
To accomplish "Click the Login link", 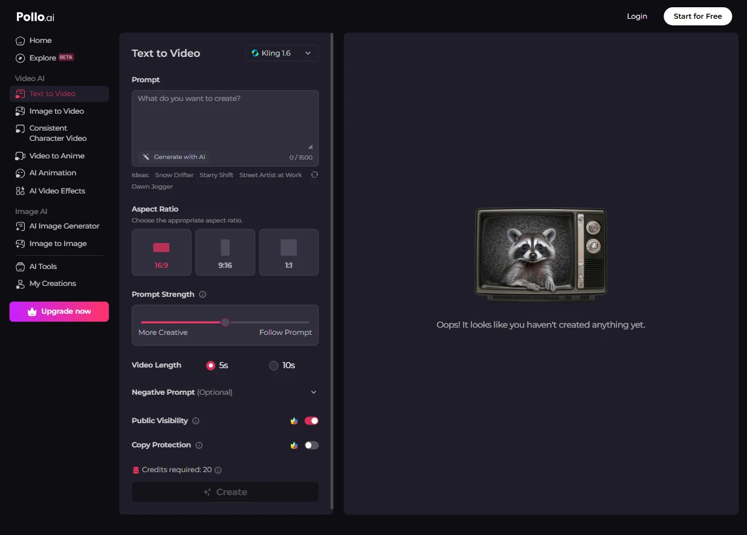I will coord(637,16).
